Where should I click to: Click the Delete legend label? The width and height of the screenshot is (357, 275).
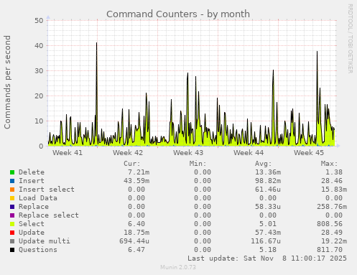tap(32, 172)
